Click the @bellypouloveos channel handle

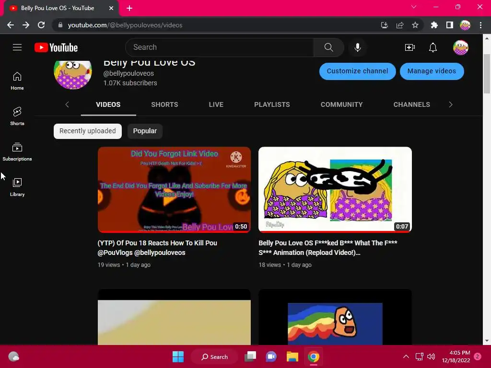click(129, 73)
